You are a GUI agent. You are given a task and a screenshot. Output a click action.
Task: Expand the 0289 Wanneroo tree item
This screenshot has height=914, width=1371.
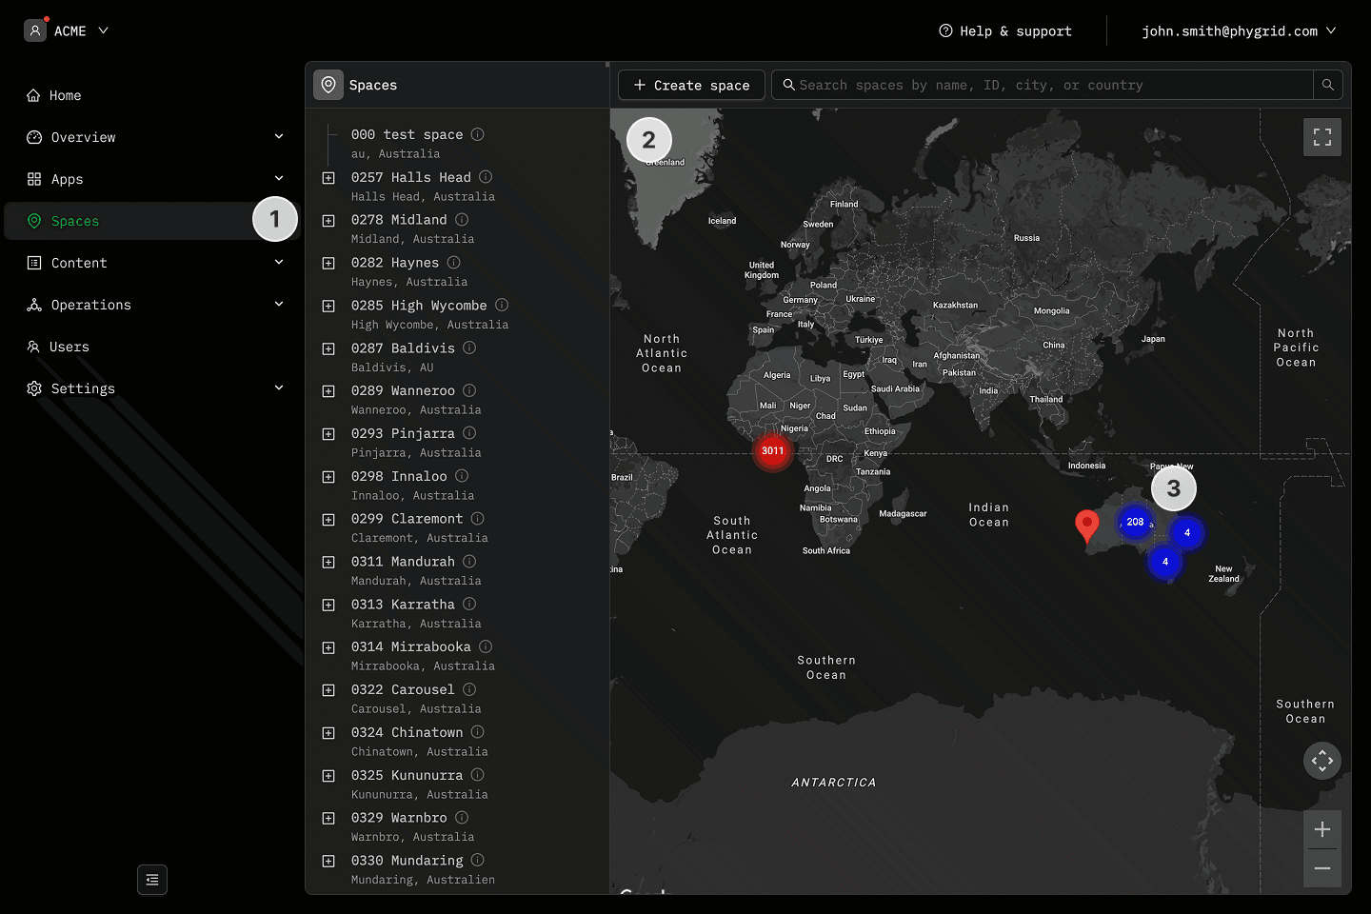(328, 391)
